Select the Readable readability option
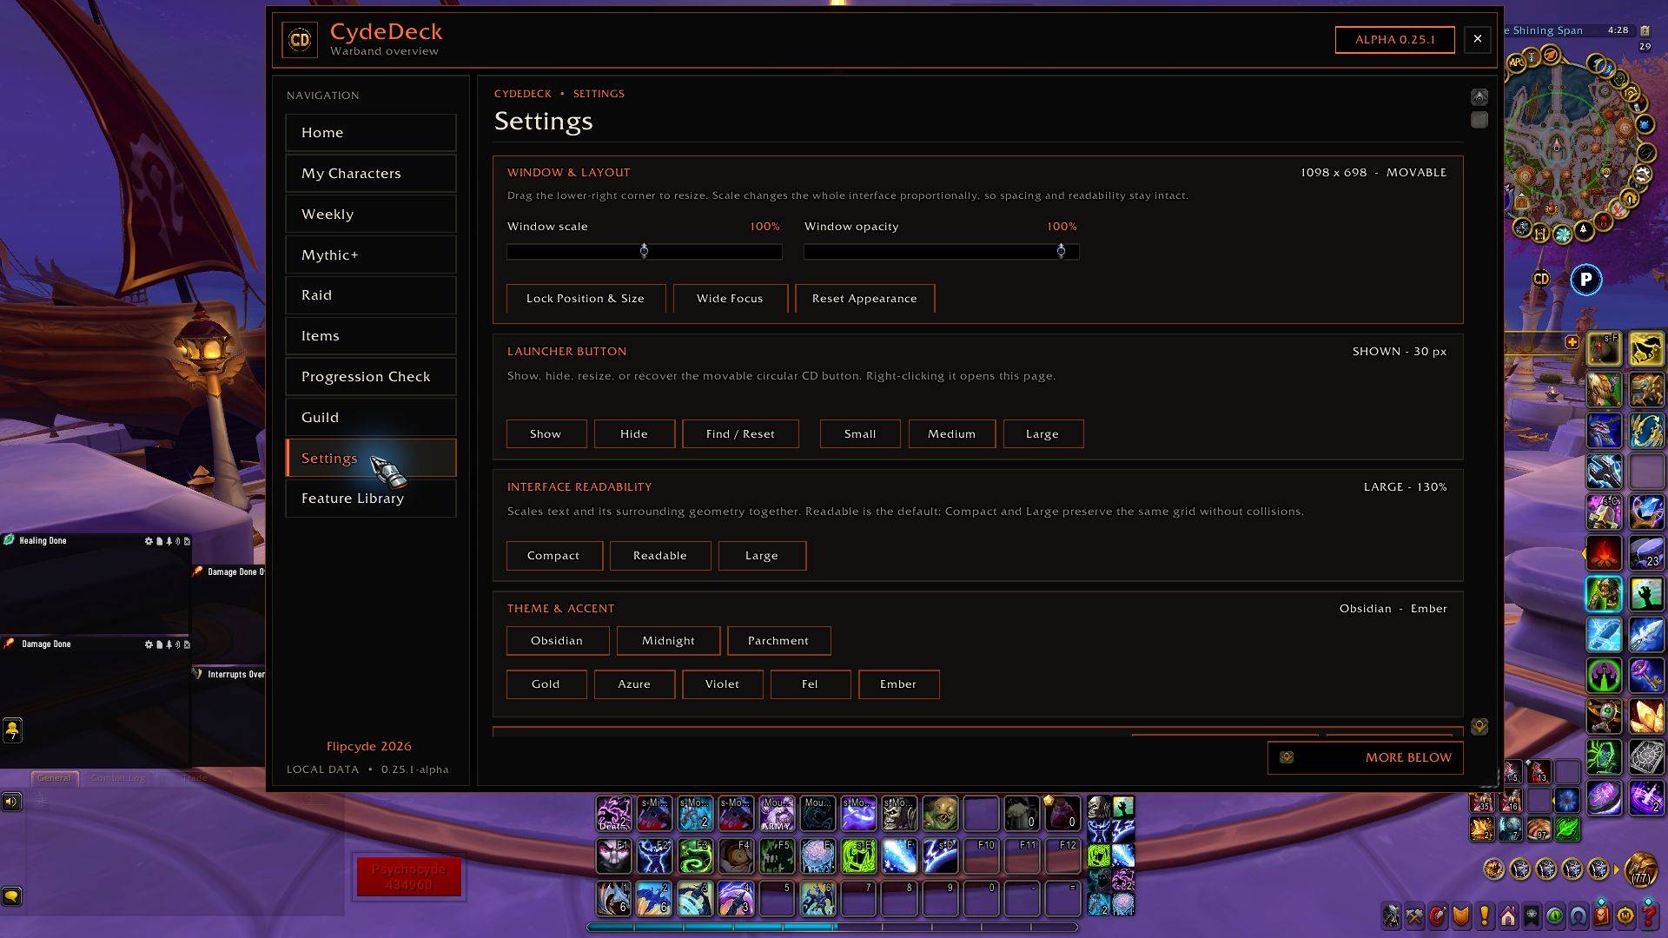1668x938 pixels. 660,556
